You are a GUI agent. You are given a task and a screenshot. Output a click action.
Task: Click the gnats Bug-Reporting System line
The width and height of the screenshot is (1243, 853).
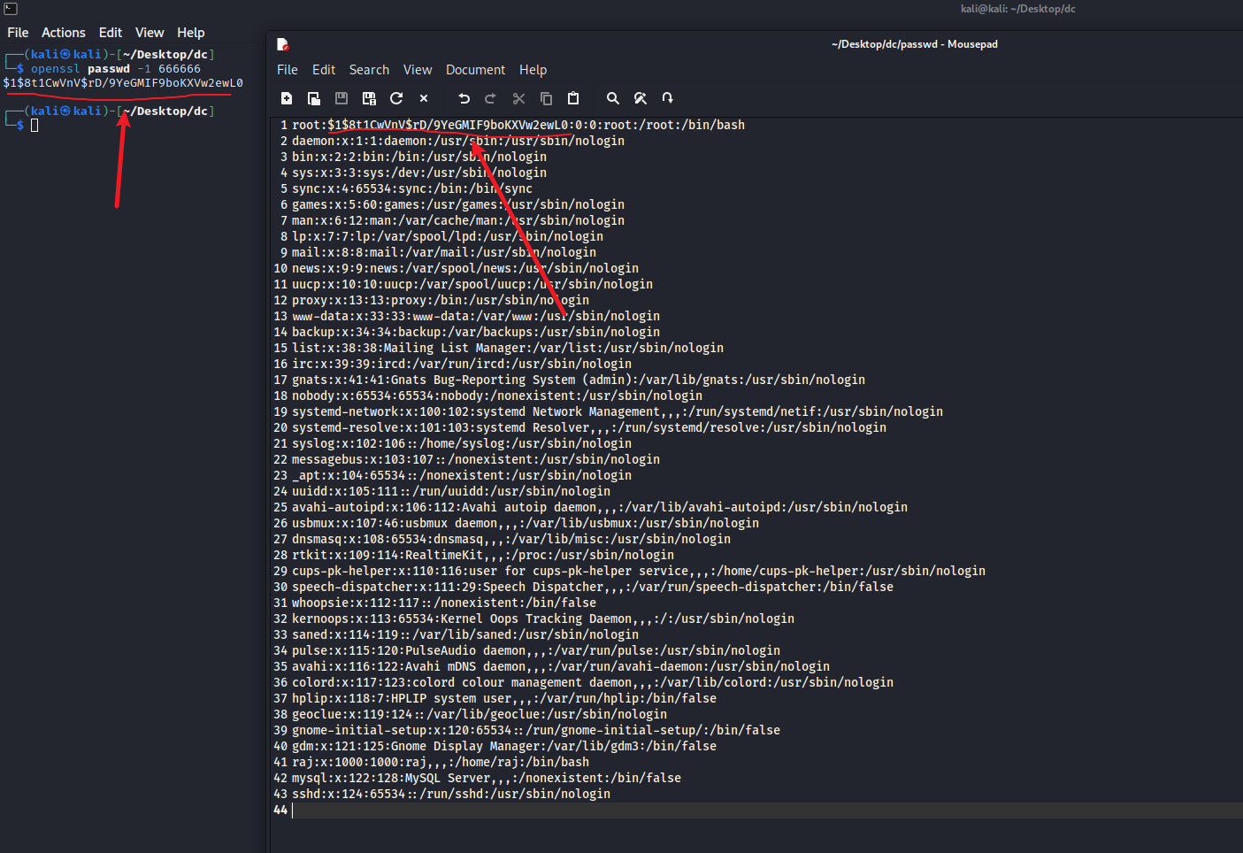click(x=579, y=380)
